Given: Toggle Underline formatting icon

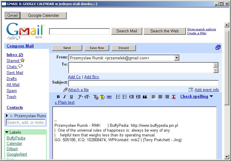Looking at the screenshot, I should (71, 97).
